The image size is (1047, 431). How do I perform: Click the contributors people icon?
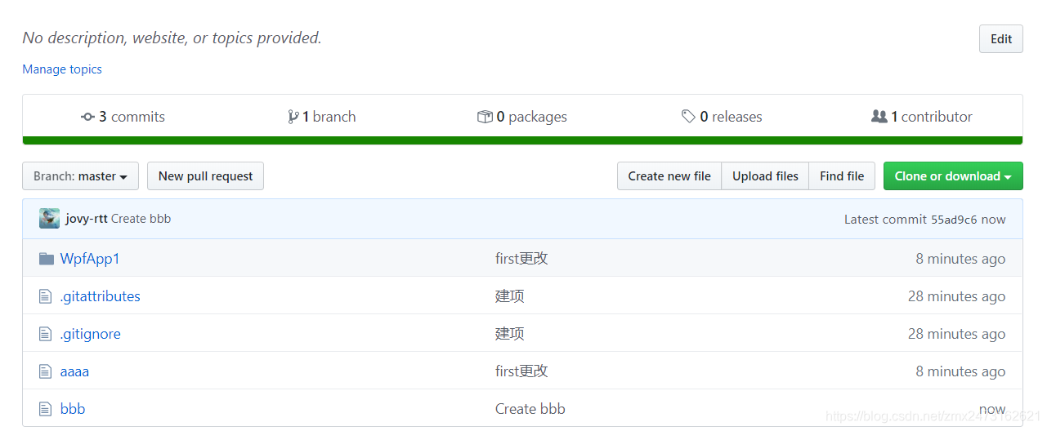tap(879, 117)
